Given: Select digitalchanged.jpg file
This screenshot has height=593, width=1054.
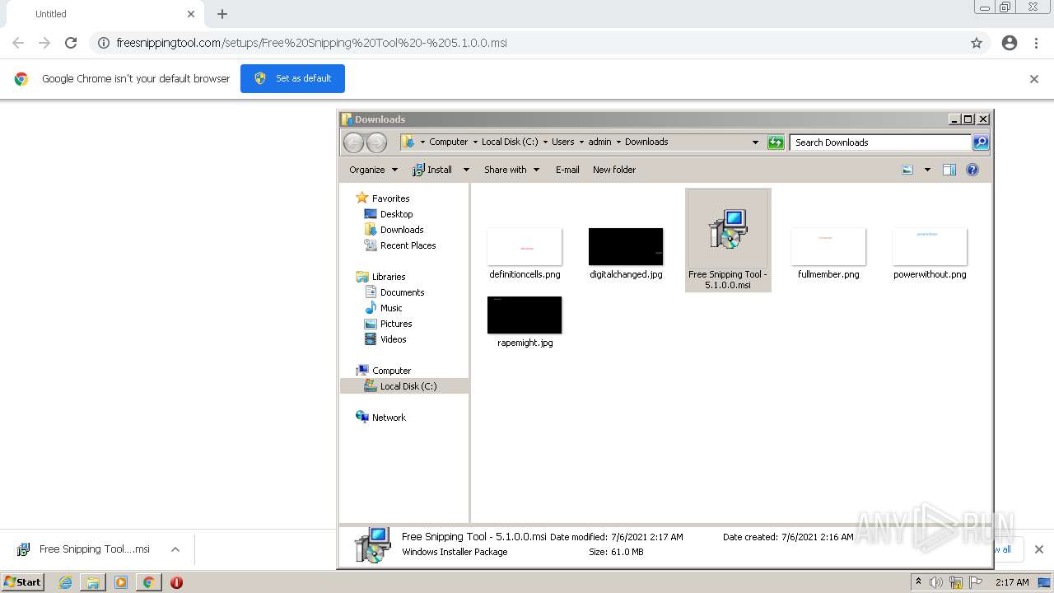Looking at the screenshot, I should coord(626,254).
